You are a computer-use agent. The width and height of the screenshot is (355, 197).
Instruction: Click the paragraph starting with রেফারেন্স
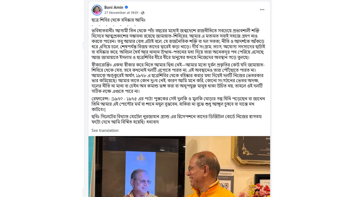click(x=178, y=104)
